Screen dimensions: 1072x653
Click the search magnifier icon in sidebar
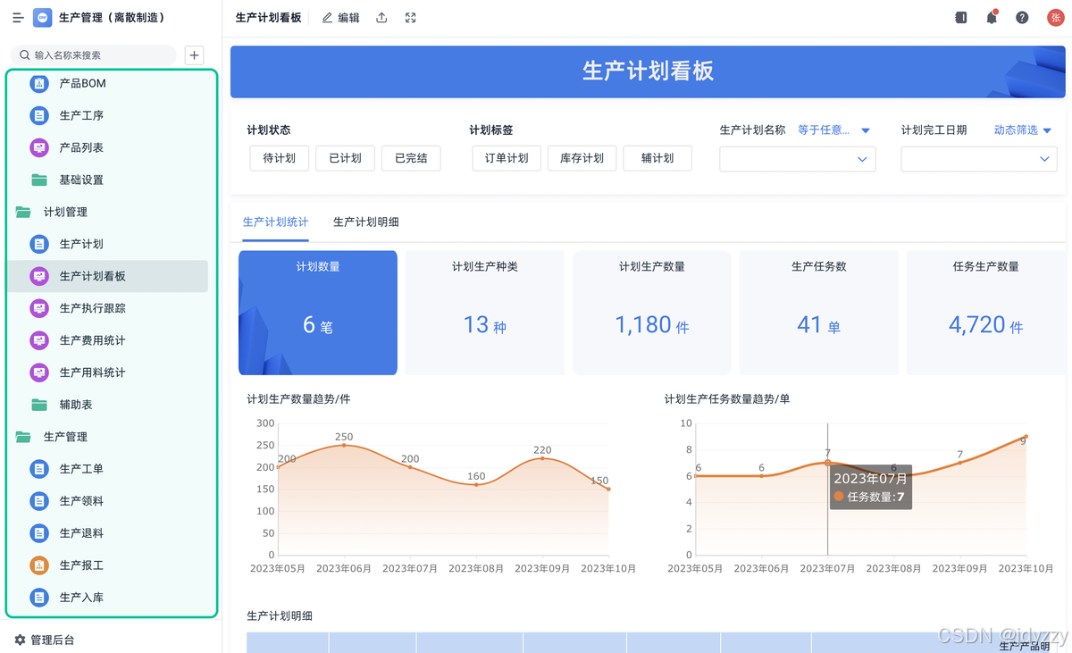[25, 55]
